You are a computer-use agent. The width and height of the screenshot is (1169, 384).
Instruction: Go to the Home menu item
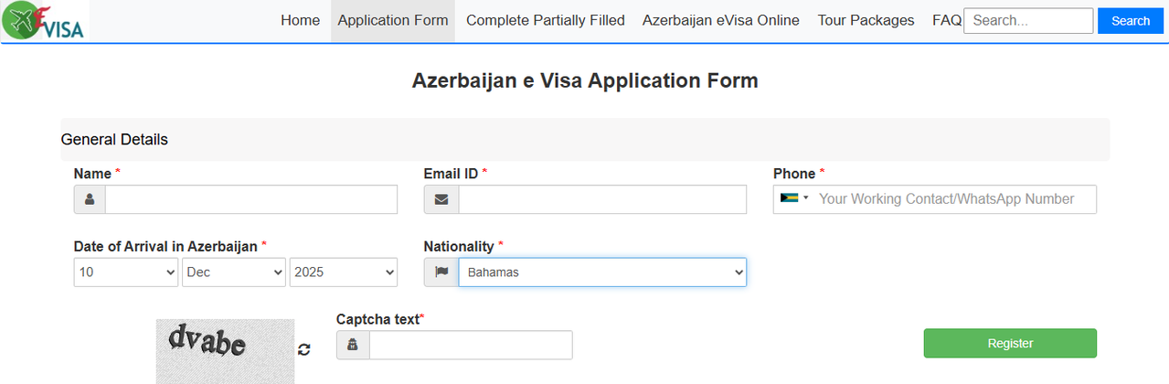coord(300,20)
